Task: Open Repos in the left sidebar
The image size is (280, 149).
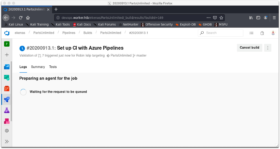Action: pos(7,89)
